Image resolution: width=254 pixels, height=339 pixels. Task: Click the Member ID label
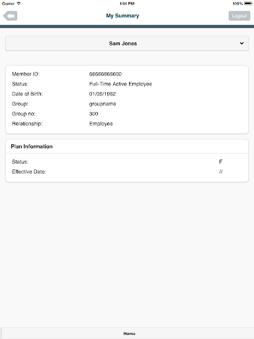point(26,74)
